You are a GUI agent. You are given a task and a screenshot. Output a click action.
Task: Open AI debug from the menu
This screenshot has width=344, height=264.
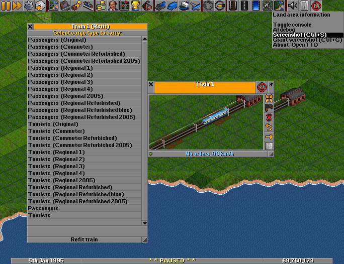click(308, 30)
